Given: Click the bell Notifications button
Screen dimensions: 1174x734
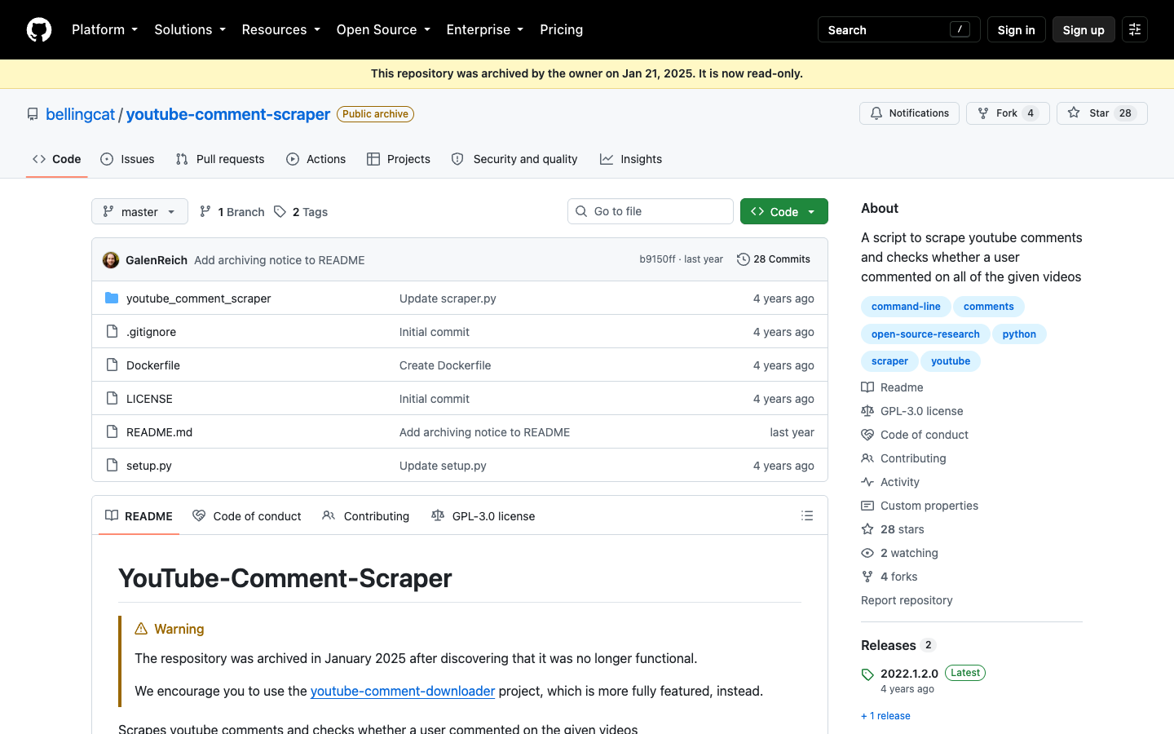Looking at the screenshot, I should [x=909, y=113].
